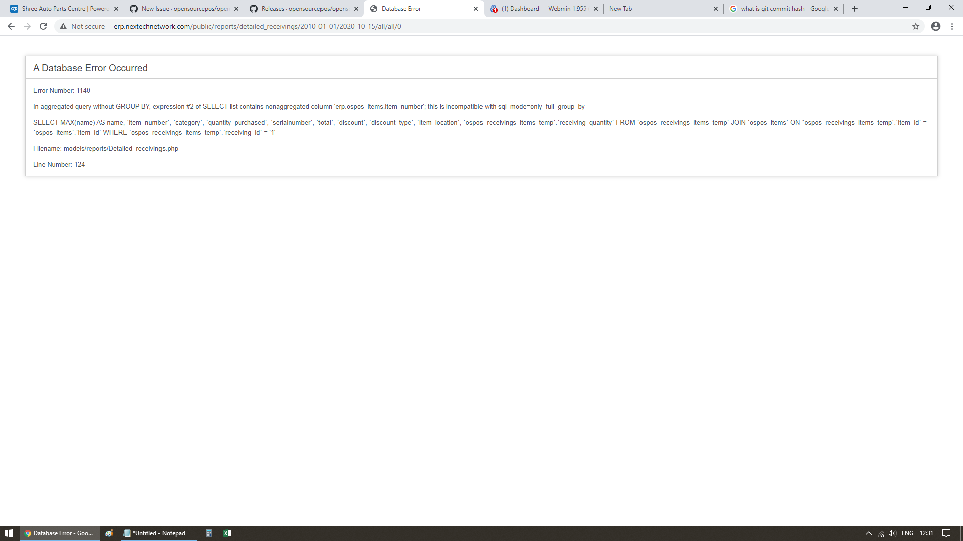Image resolution: width=963 pixels, height=541 pixels.
Task: Expand the system tray hidden icons chevron
Action: tap(869, 533)
